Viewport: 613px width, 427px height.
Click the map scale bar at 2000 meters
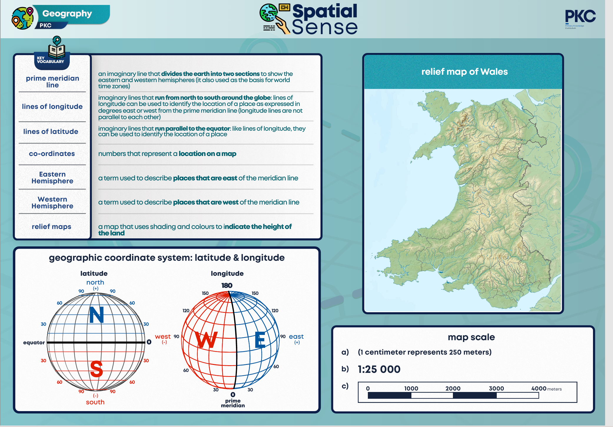coord(453,396)
